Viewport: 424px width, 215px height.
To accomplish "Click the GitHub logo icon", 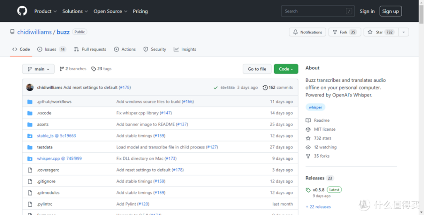I will coord(22,11).
